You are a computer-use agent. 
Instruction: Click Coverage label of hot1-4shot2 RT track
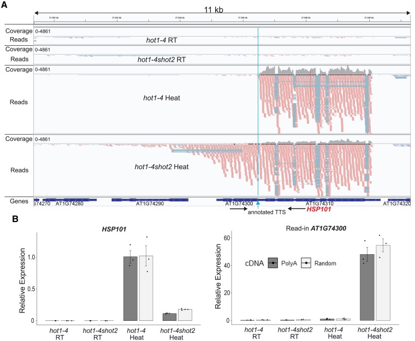pyautogui.click(x=19, y=49)
